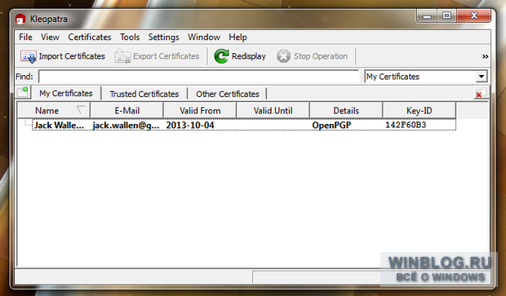Open the File menu
506x296 pixels.
pyautogui.click(x=25, y=37)
